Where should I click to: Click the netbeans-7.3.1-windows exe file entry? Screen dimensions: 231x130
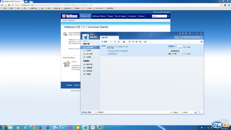[117, 47]
